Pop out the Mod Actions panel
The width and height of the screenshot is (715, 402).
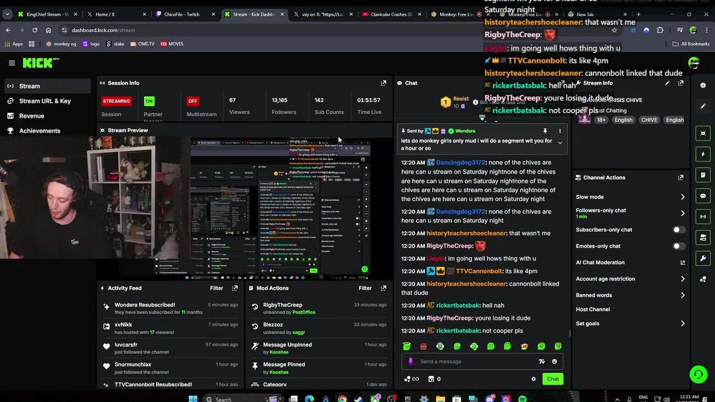[x=383, y=288]
